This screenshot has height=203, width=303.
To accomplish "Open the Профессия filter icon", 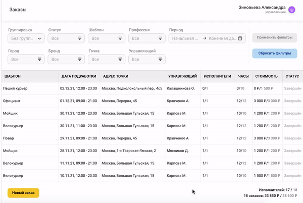I will [x=161, y=38].
